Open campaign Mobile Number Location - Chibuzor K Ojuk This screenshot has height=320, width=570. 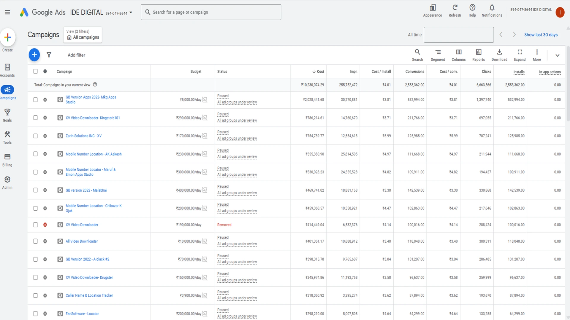(x=94, y=208)
